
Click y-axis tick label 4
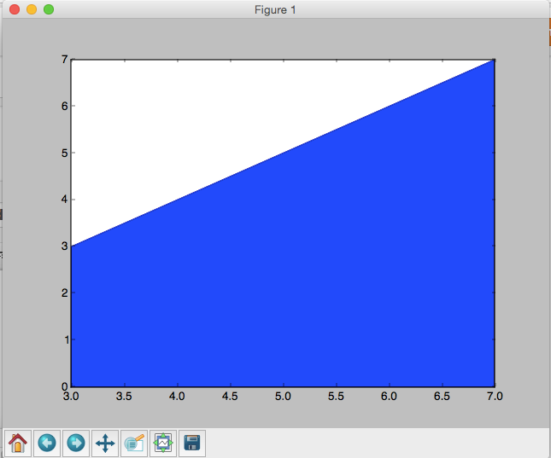(x=64, y=200)
